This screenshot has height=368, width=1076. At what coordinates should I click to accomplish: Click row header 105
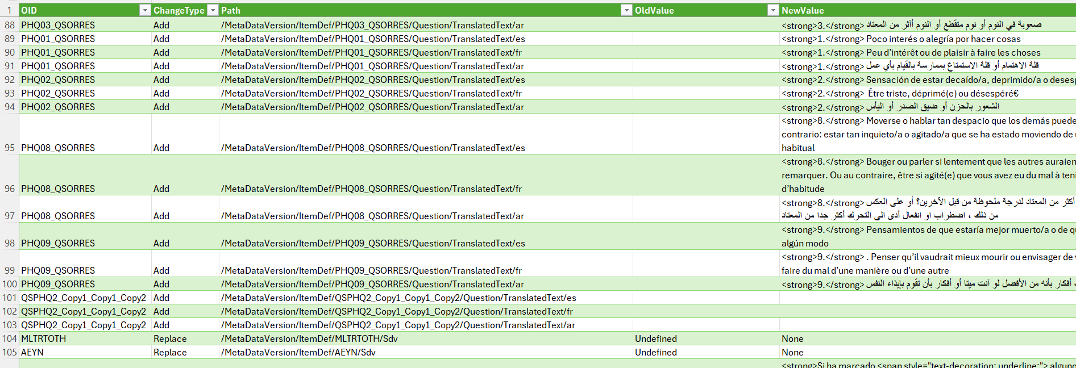click(x=10, y=352)
